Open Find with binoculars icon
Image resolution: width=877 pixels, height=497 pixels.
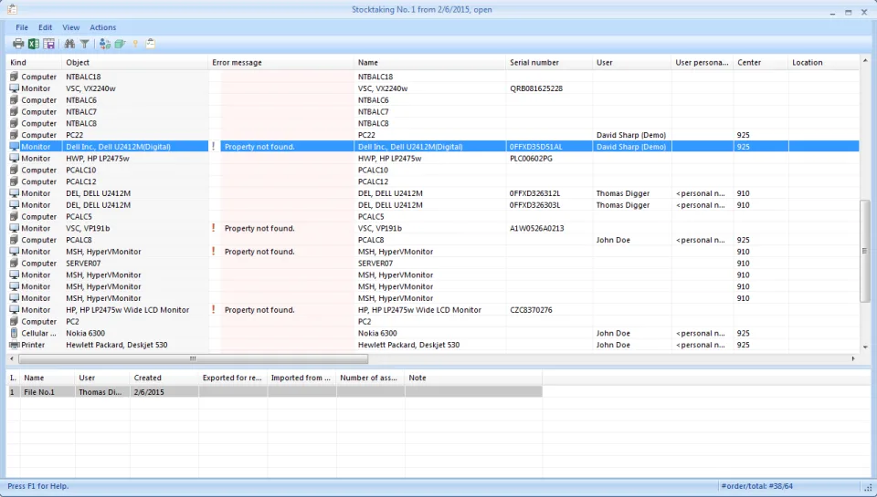pos(69,44)
